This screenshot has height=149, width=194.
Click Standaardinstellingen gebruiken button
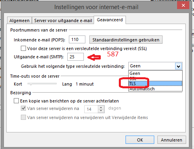(x=126, y=40)
